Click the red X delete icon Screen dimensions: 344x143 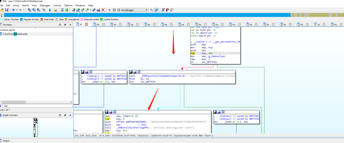[x=103, y=10]
